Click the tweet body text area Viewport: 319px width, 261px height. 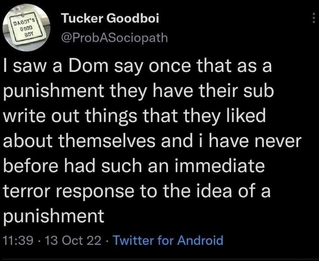[148, 138]
